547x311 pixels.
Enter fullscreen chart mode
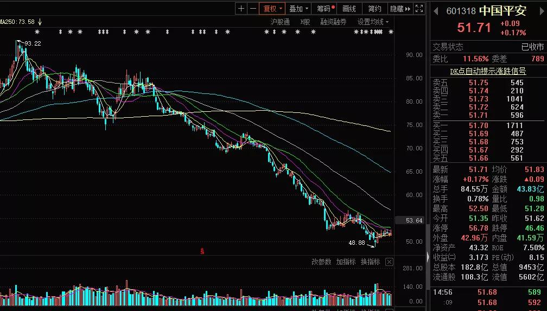419,9
